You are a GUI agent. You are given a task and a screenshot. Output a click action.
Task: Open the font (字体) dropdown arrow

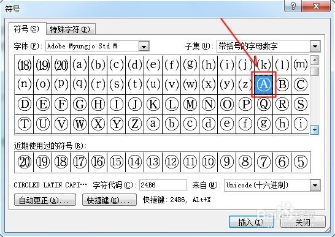144,46
